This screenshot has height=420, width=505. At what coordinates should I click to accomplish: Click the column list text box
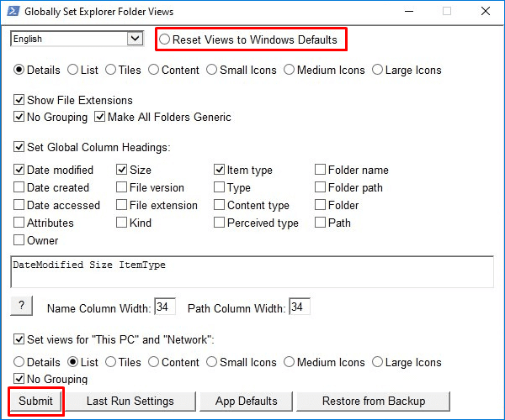tap(252, 271)
